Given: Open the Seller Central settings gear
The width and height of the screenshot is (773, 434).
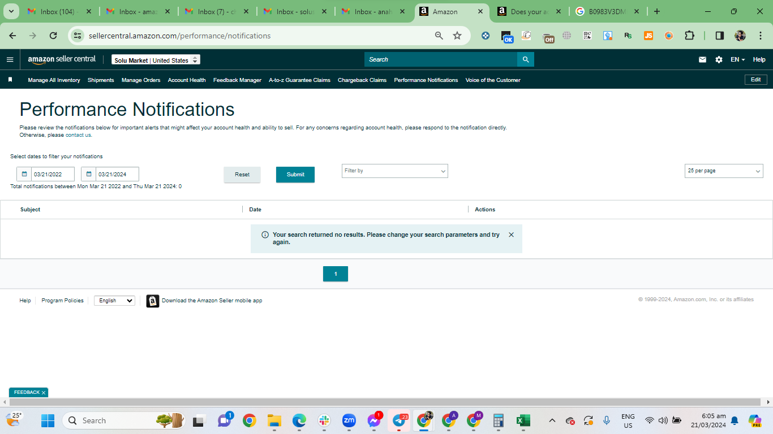Looking at the screenshot, I should (719, 59).
